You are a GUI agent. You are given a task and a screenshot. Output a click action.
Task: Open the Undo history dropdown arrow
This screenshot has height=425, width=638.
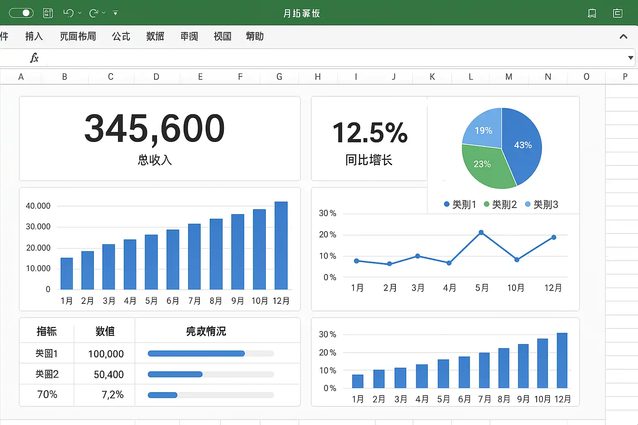(x=80, y=13)
